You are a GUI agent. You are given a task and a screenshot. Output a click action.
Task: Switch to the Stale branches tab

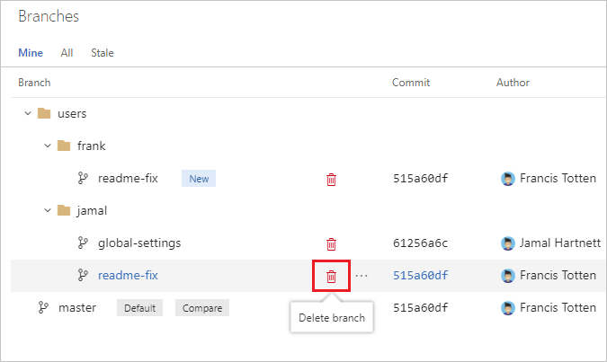click(x=103, y=53)
